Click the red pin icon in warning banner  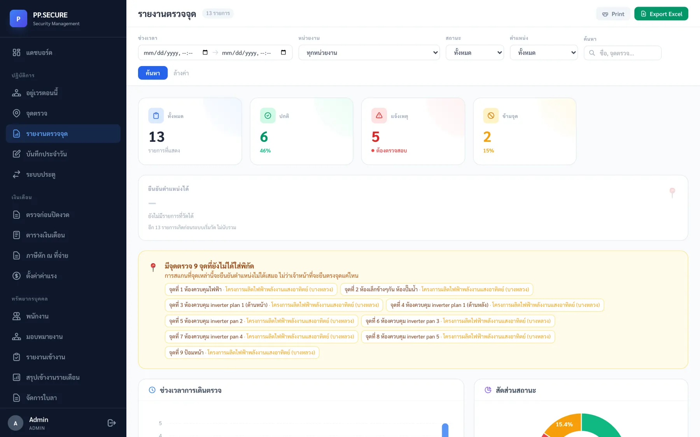[153, 267]
